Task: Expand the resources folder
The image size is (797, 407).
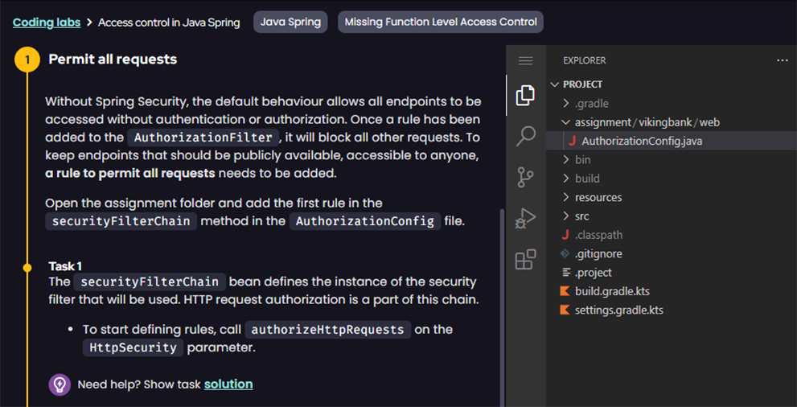Action: coord(598,197)
